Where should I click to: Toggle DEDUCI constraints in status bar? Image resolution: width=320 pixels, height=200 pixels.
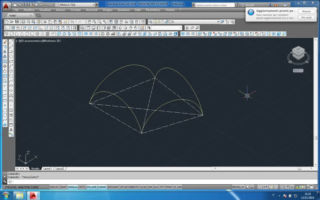coord(54,187)
